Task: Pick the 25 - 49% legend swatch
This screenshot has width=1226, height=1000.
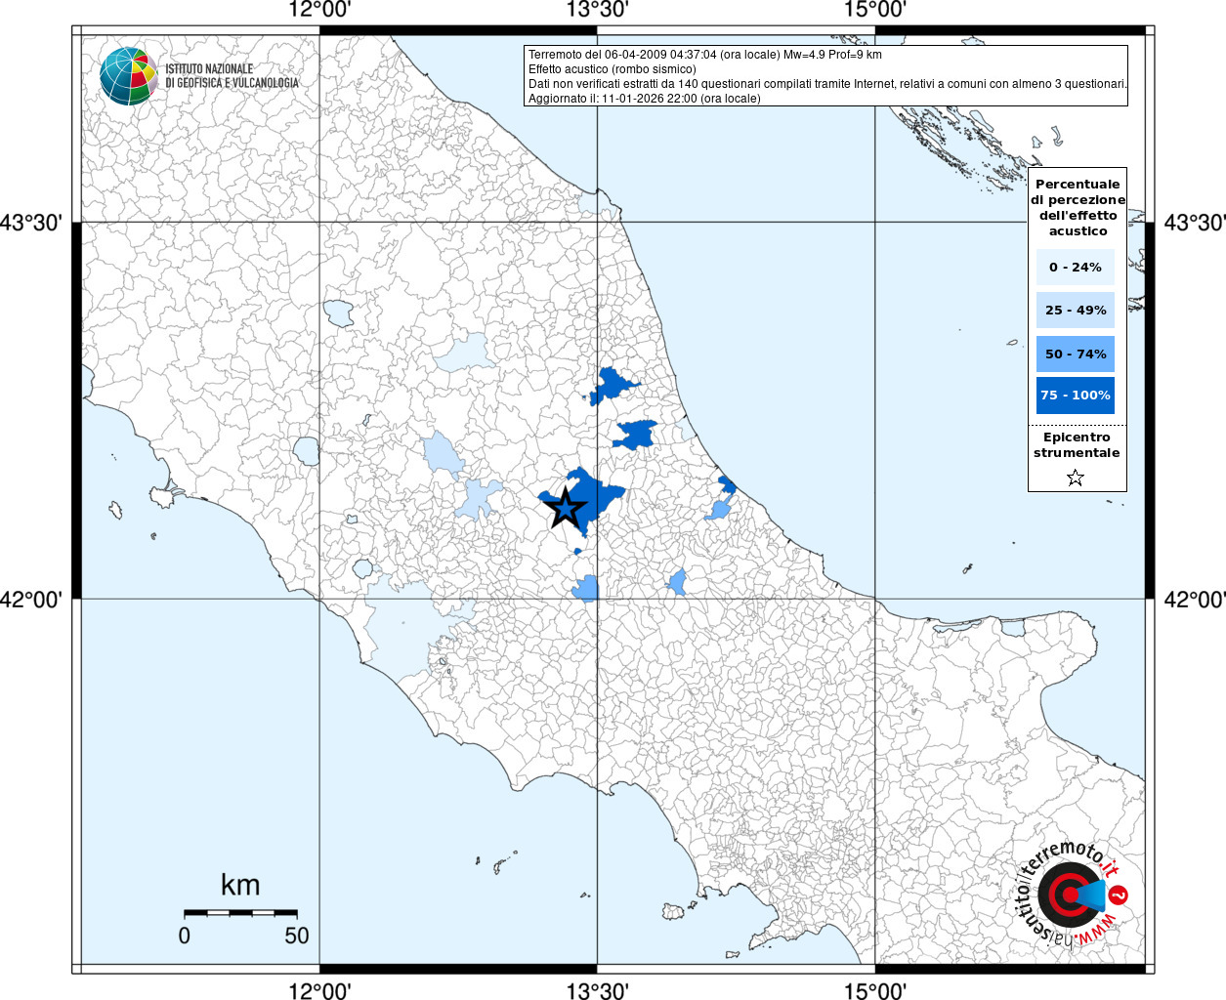Action: coord(1075,311)
